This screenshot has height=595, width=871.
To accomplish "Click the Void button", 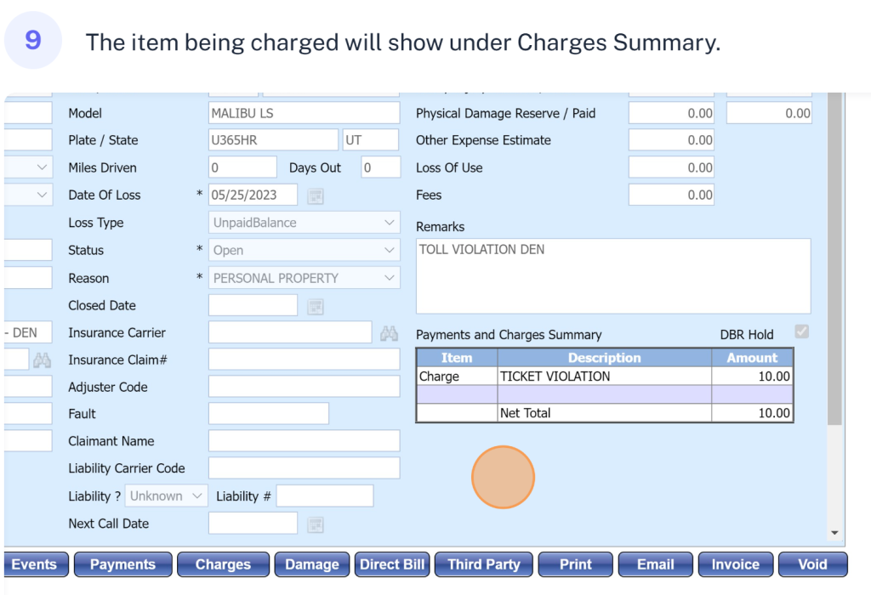I will (x=812, y=564).
